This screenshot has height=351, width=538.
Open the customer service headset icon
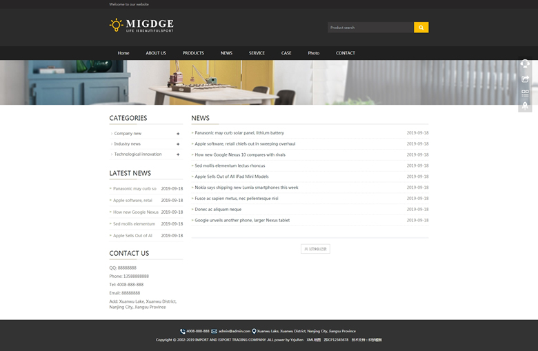[x=525, y=64]
